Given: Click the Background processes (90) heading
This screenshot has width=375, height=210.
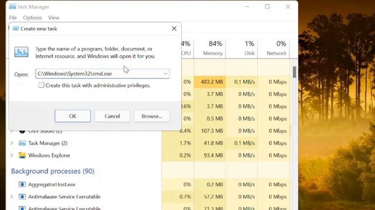Looking at the screenshot, I should click(53, 171).
